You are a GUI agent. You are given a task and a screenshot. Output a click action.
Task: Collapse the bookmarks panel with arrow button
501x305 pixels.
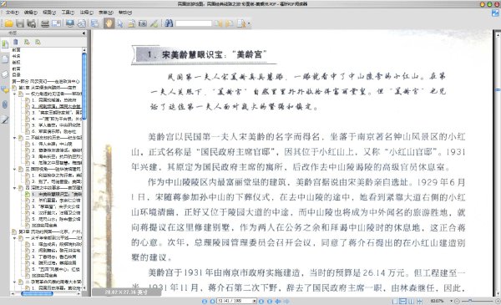(83, 33)
